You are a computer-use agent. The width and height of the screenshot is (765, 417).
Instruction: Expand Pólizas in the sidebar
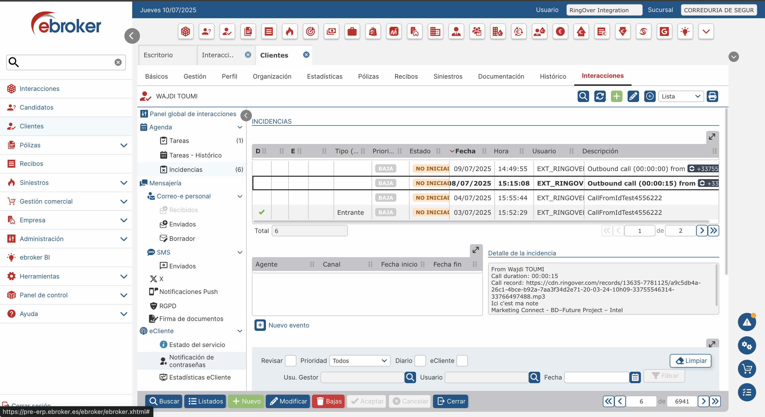click(x=124, y=145)
